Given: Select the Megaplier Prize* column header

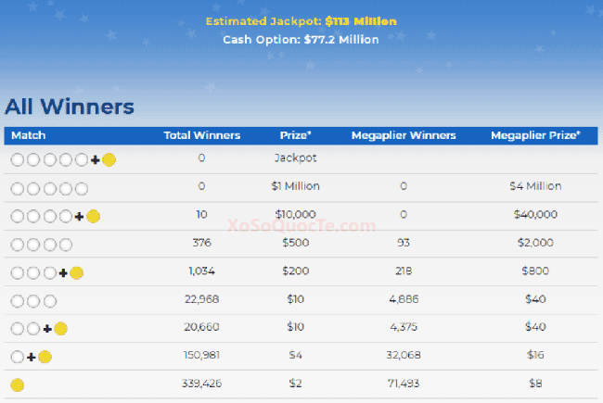Looking at the screenshot, I should (x=535, y=135).
